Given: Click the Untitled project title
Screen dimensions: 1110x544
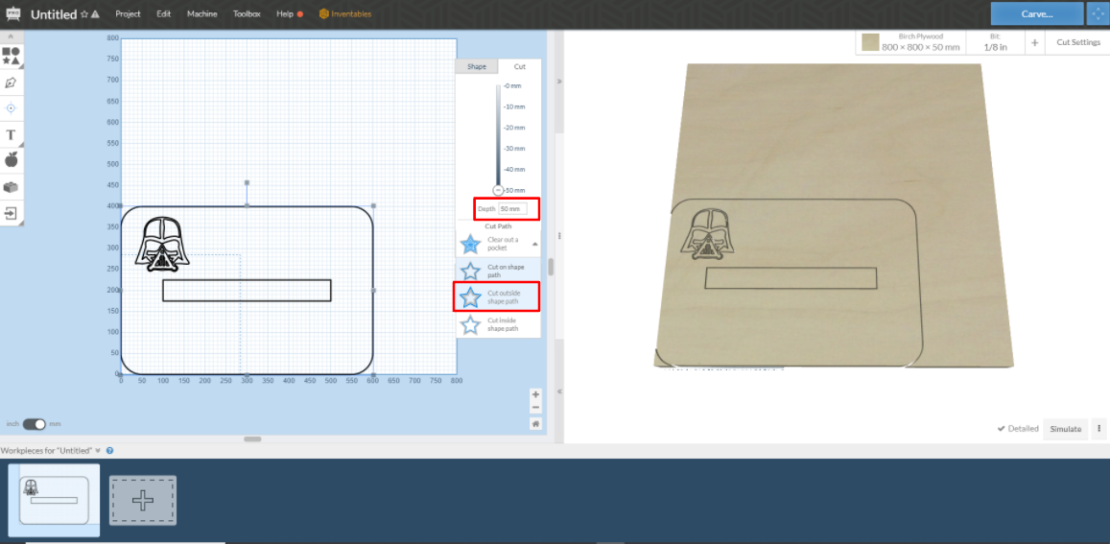Looking at the screenshot, I should tap(54, 14).
